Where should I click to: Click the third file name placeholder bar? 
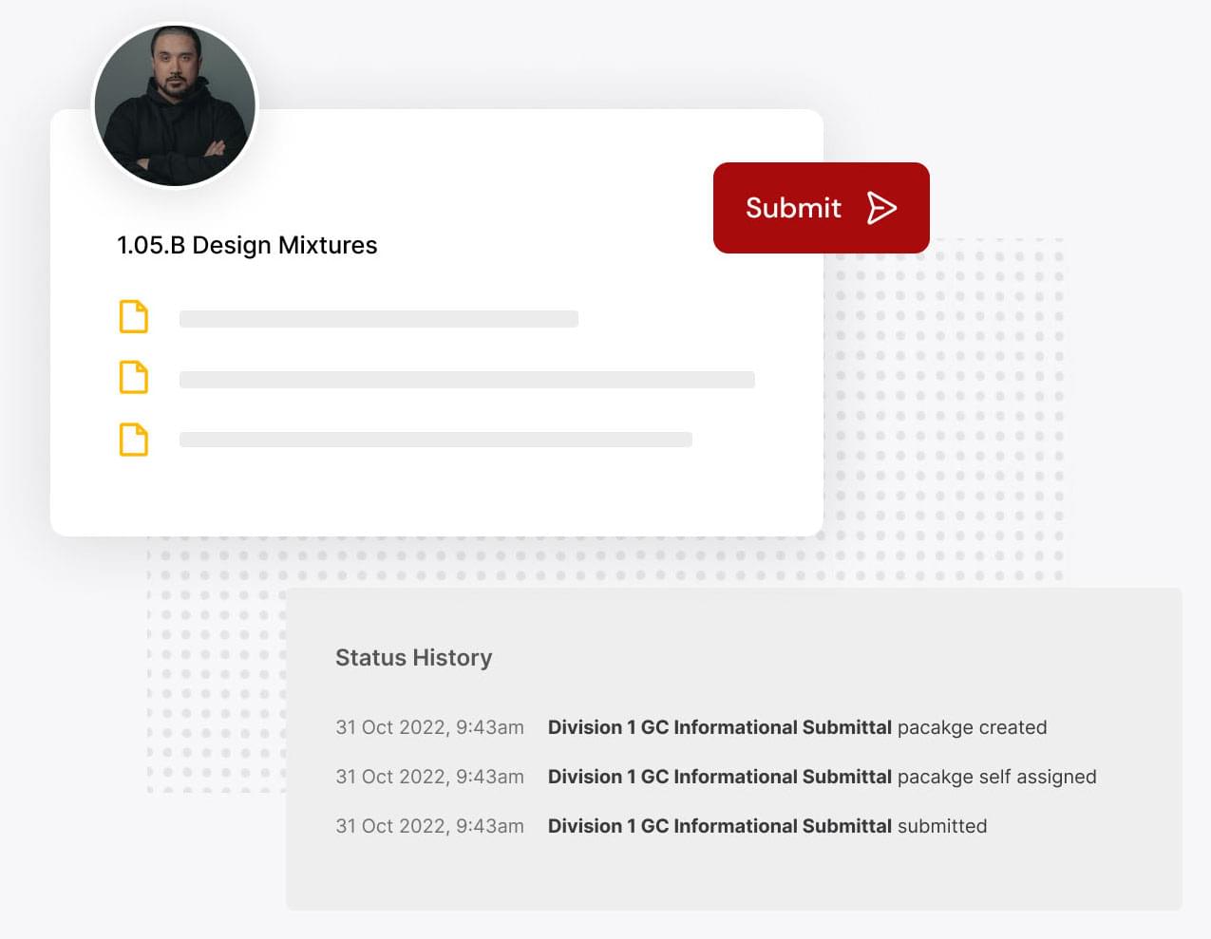[x=436, y=440]
